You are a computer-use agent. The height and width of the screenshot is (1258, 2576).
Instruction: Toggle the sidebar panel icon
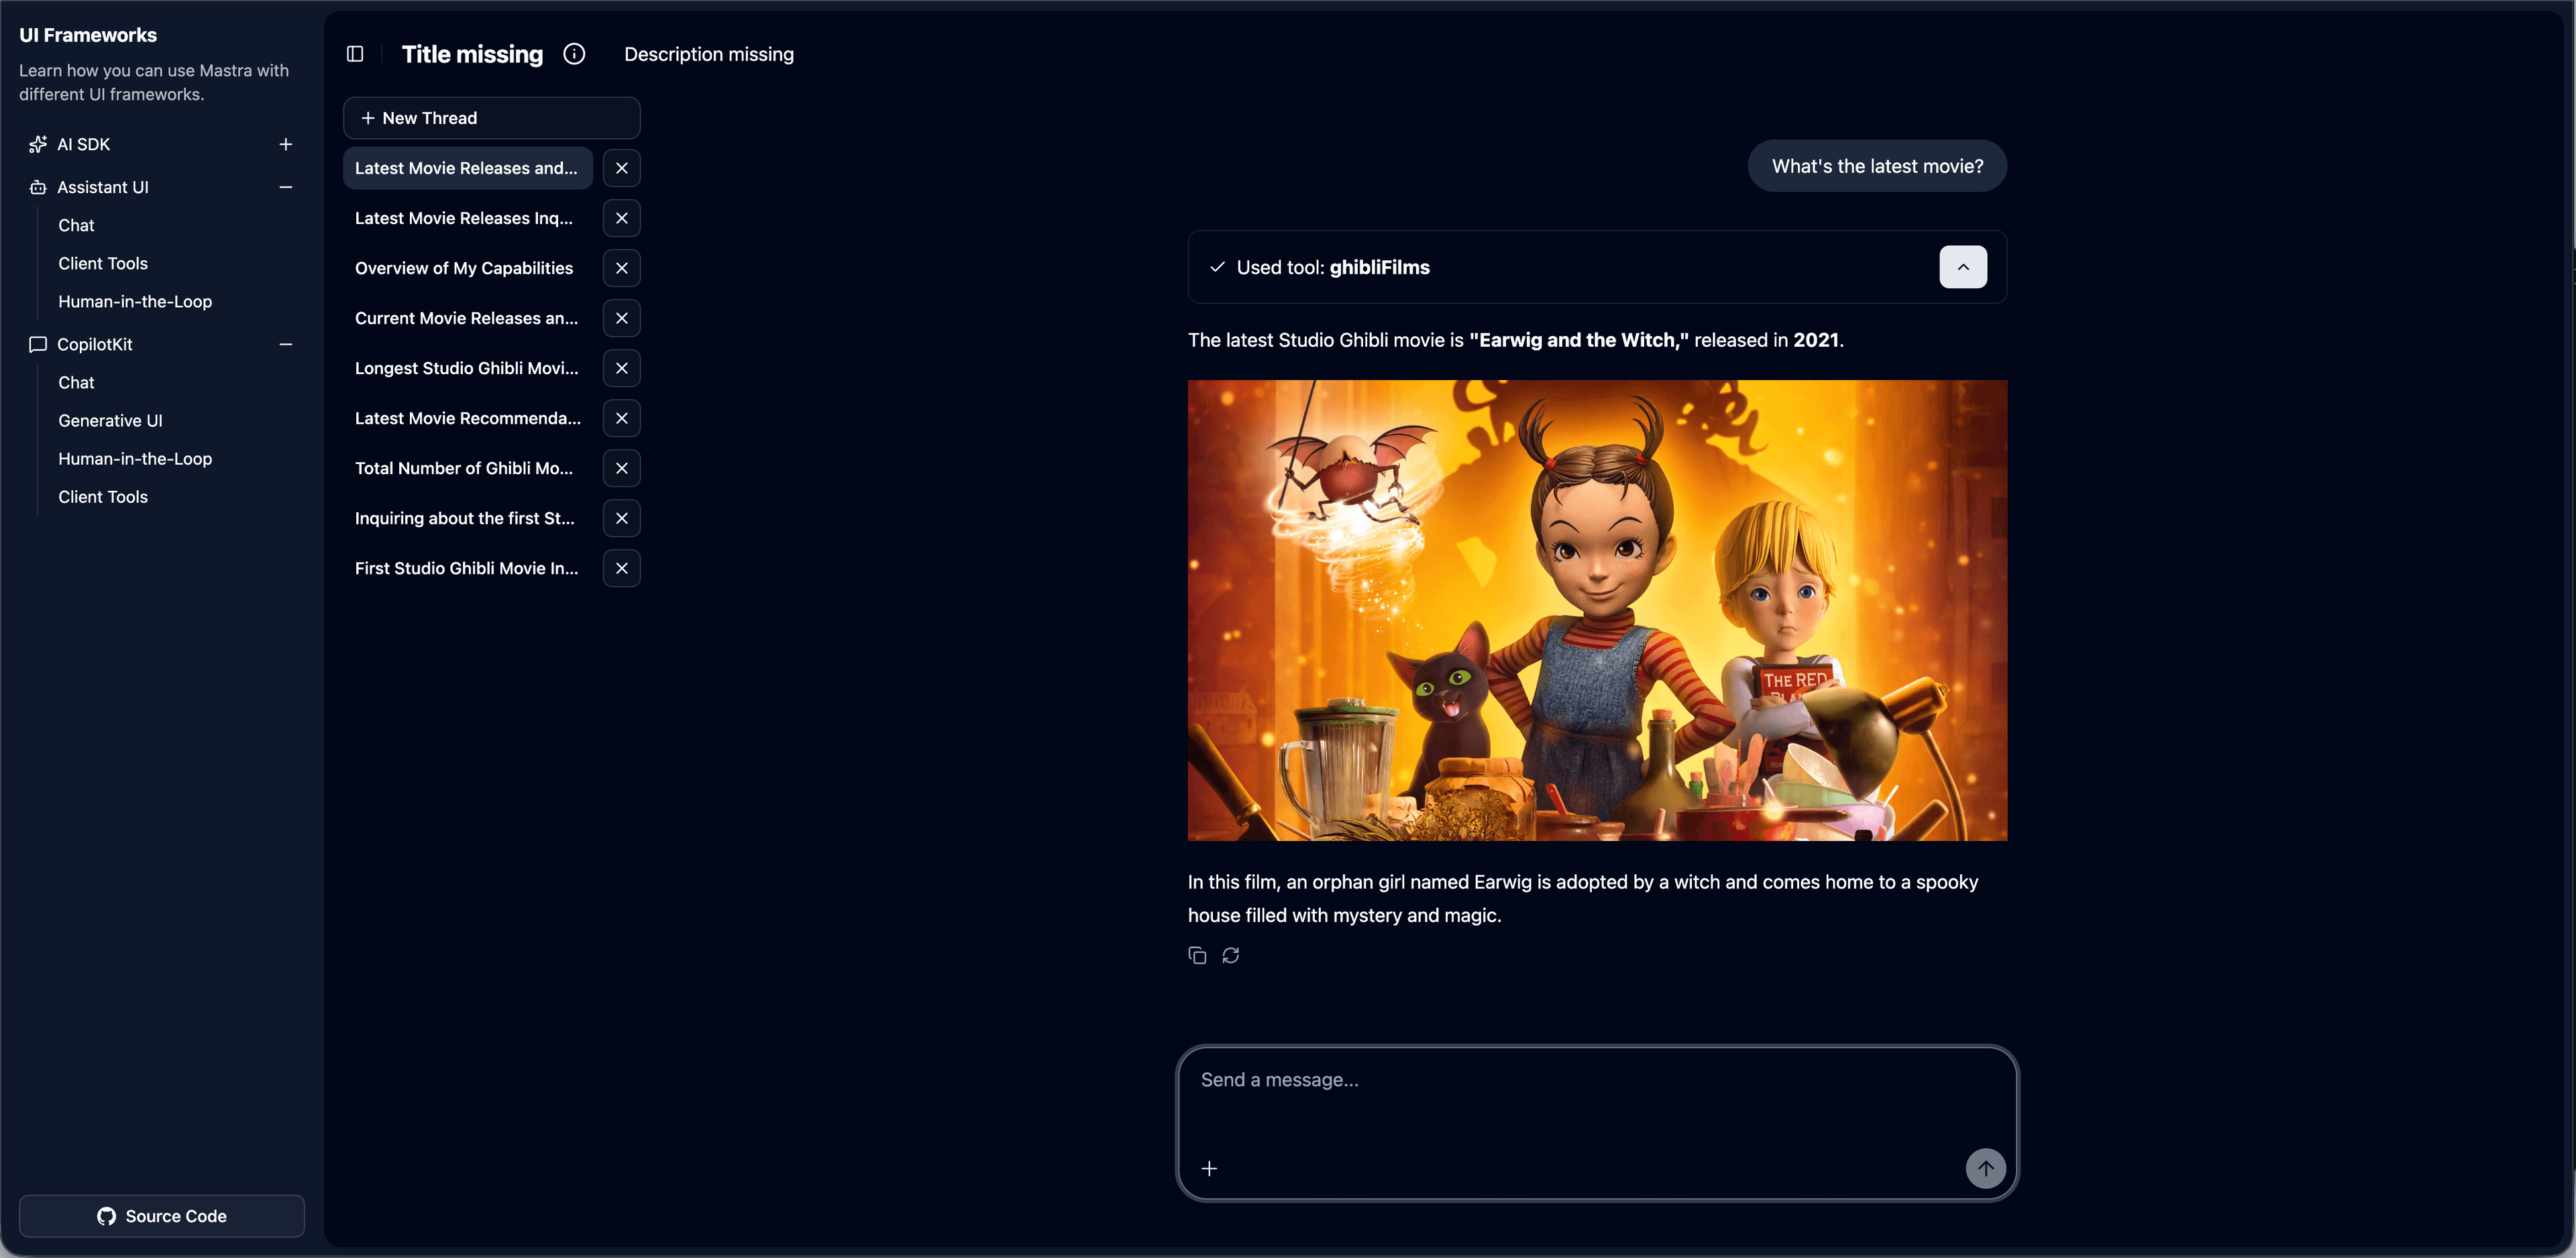point(355,54)
